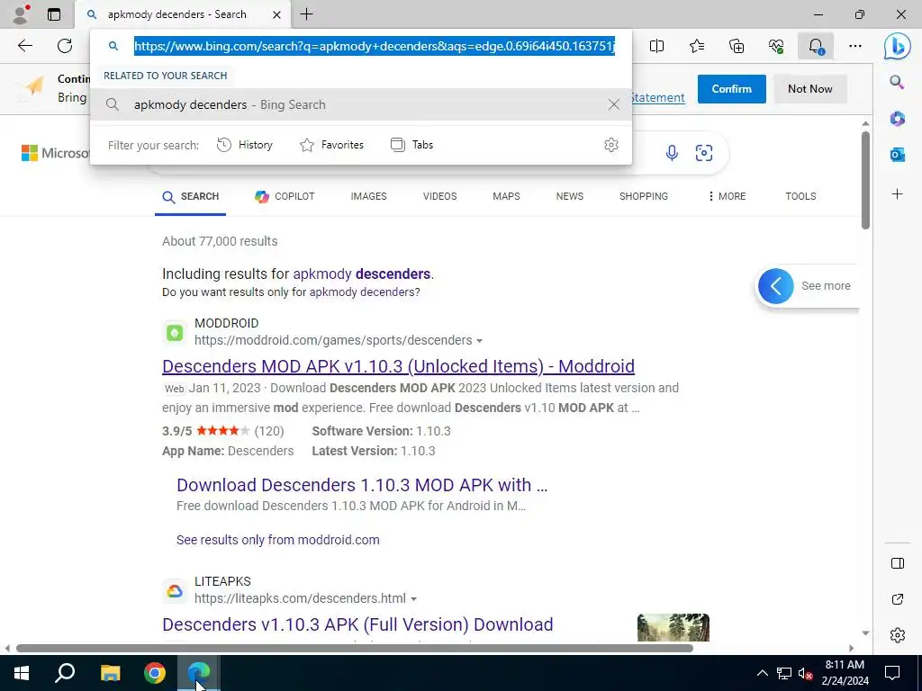Open Bing Copilot sidebar icon
This screenshot has width=922, height=691.
[897, 46]
